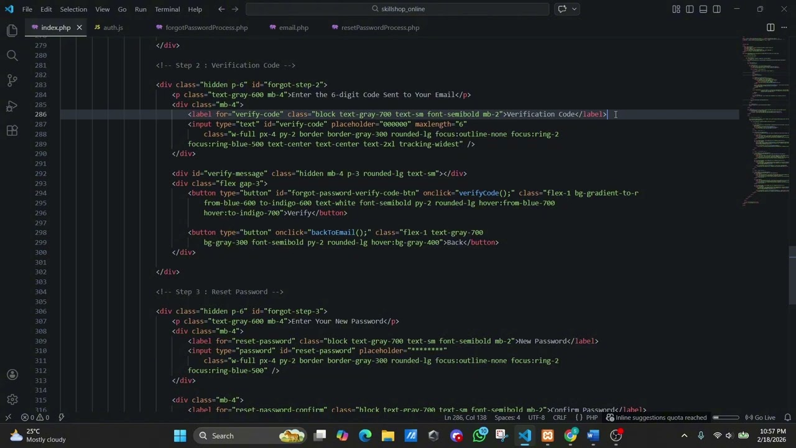The height and width of the screenshot is (448, 796).
Task: Open the errors and warnings problems indicator
Action: (35, 418)
